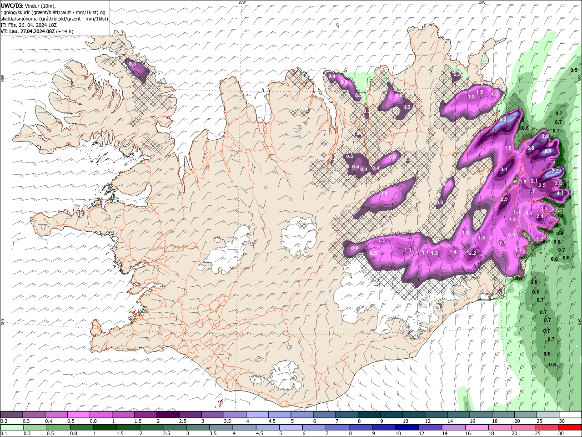Viewport: 582px width, 437px height.
Task: Select the pale green 0.1–0.3 rain legend swatch
Action: coord(12,427)
